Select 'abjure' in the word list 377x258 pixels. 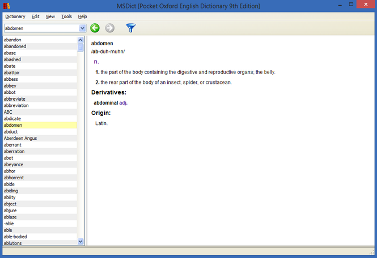coord(40,210)
